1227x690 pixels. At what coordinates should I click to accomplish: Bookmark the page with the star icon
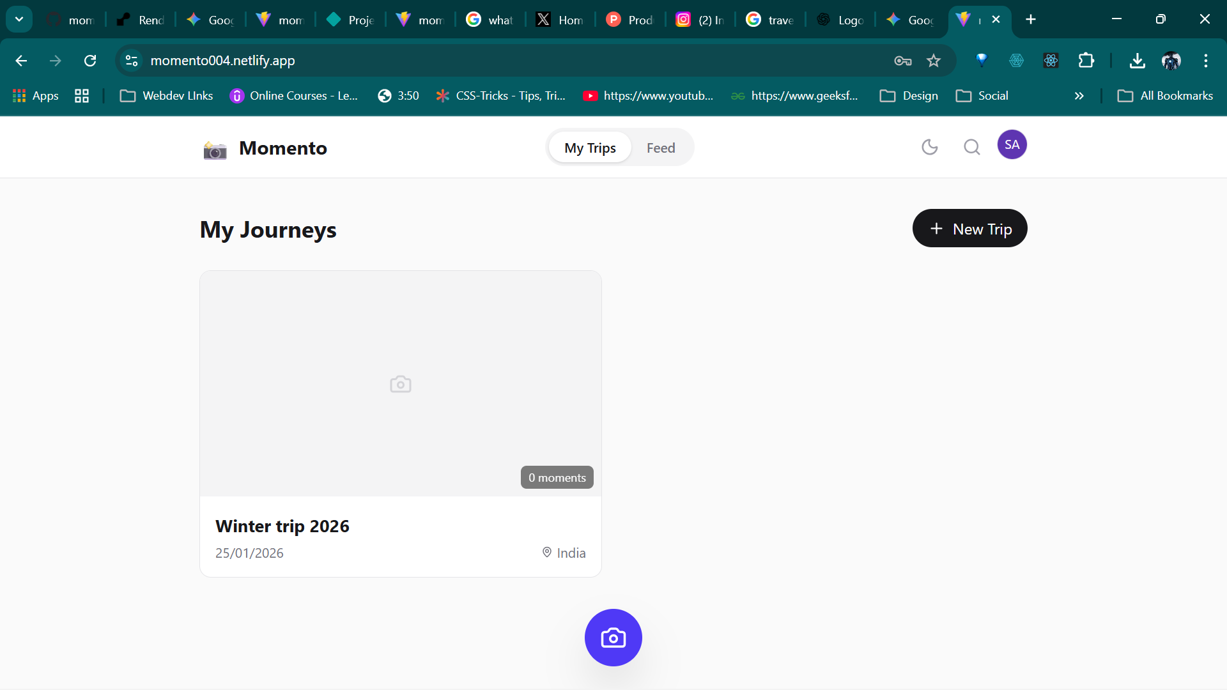933,61
